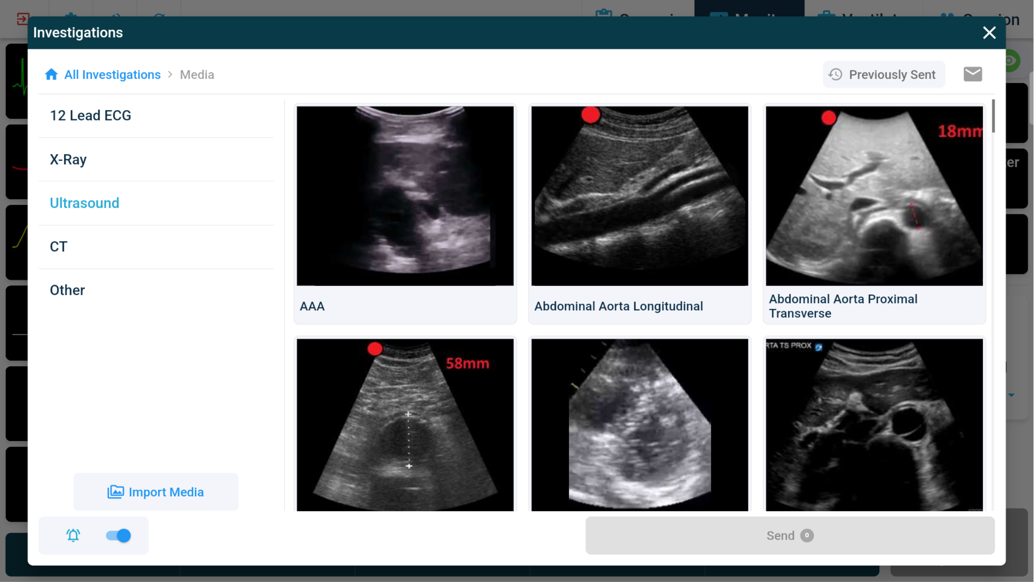Select the Abdominal Aorta Longitudinal image
This screenshot has height=582, width=1035.
point(640,196)
